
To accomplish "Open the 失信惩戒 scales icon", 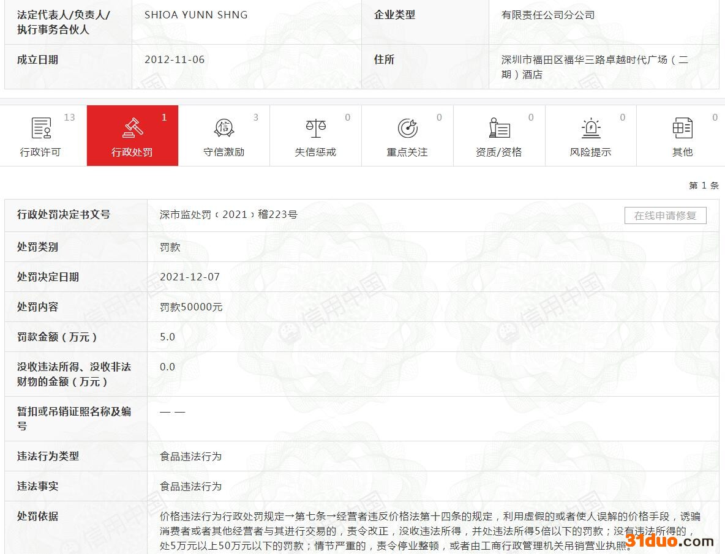I will tap(315, 128).
